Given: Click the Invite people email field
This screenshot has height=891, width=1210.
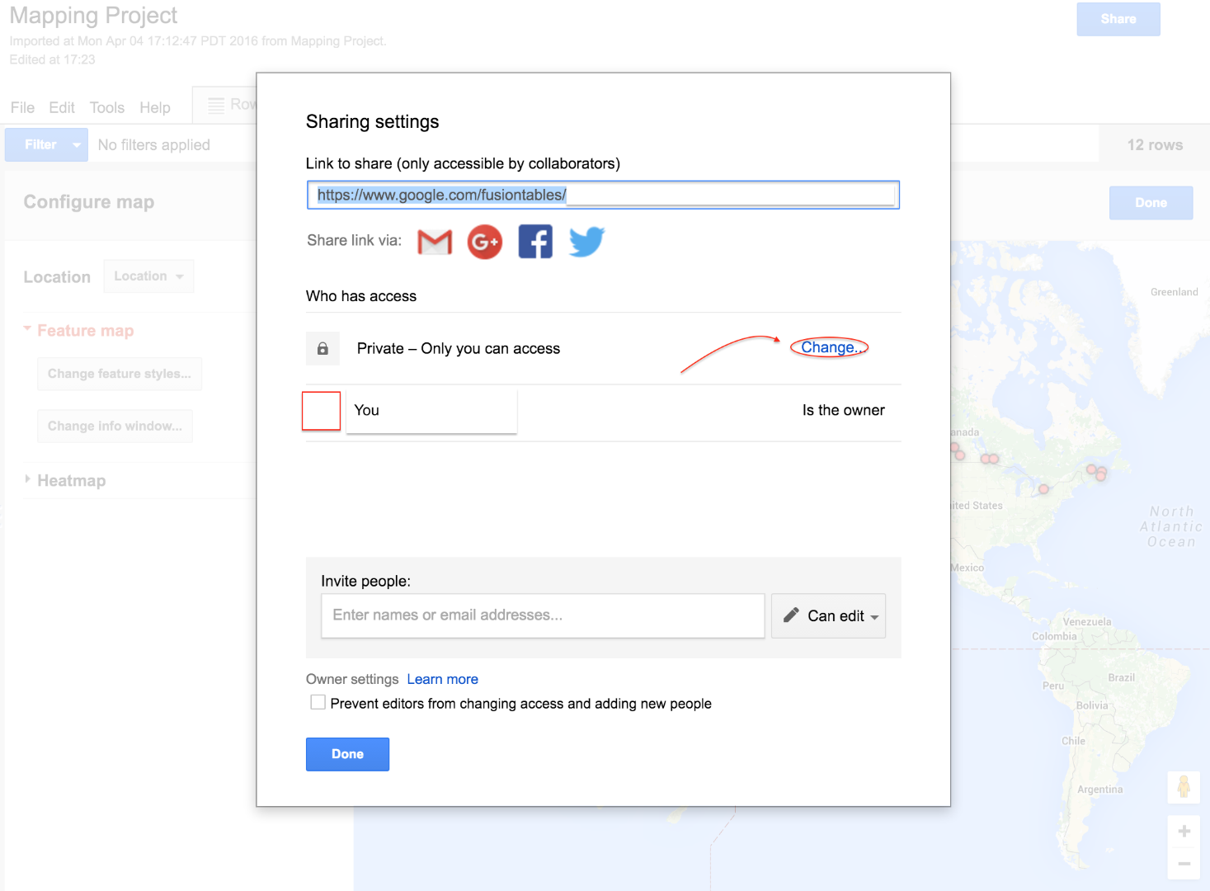Looking at the screenshot, I should pos(542,615).
